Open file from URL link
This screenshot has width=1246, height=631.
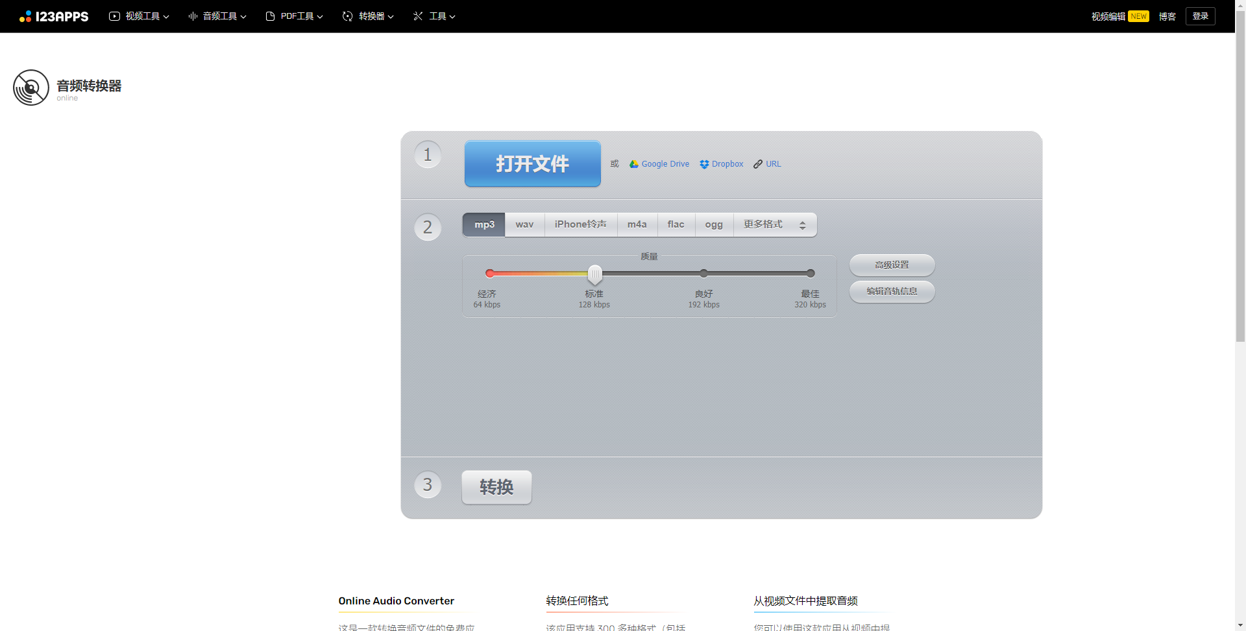[x=767, y=164]
